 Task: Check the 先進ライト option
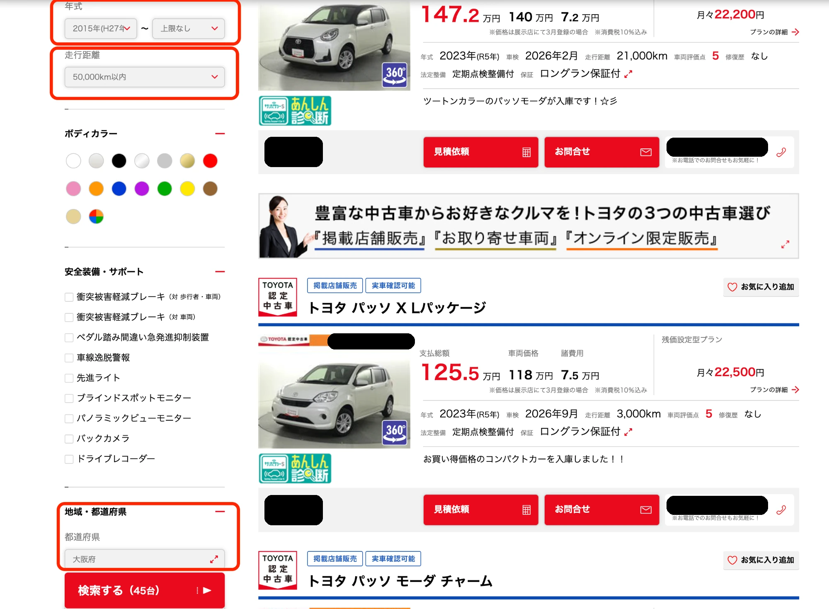(69, 378)
